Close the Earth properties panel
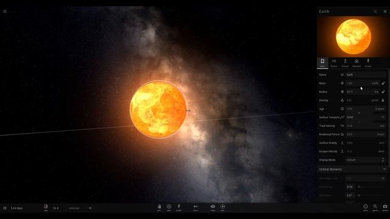390x219 pixels. pyautogui.click(x=385, y=12)
